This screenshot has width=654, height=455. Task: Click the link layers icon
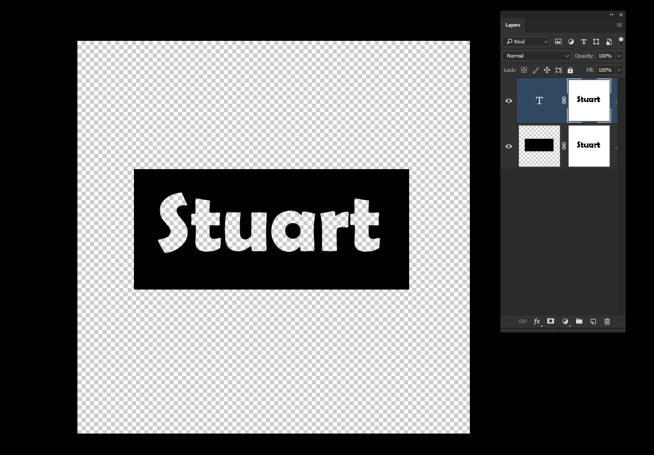point(522,321)
